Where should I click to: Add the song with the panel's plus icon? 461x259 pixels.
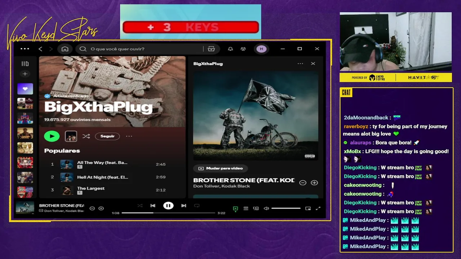[314, 183]
